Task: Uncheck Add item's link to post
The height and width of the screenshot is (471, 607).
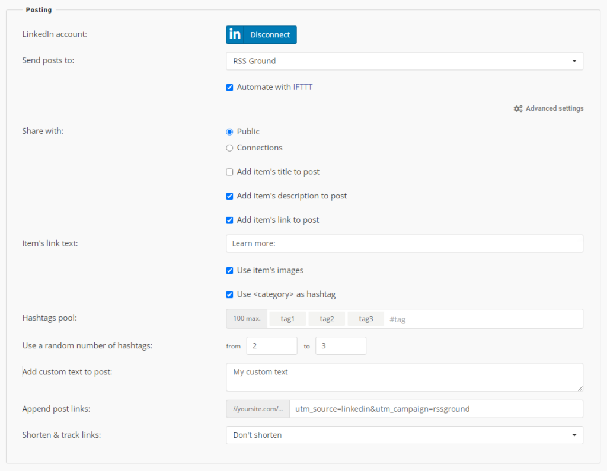Action: (229, 220)
